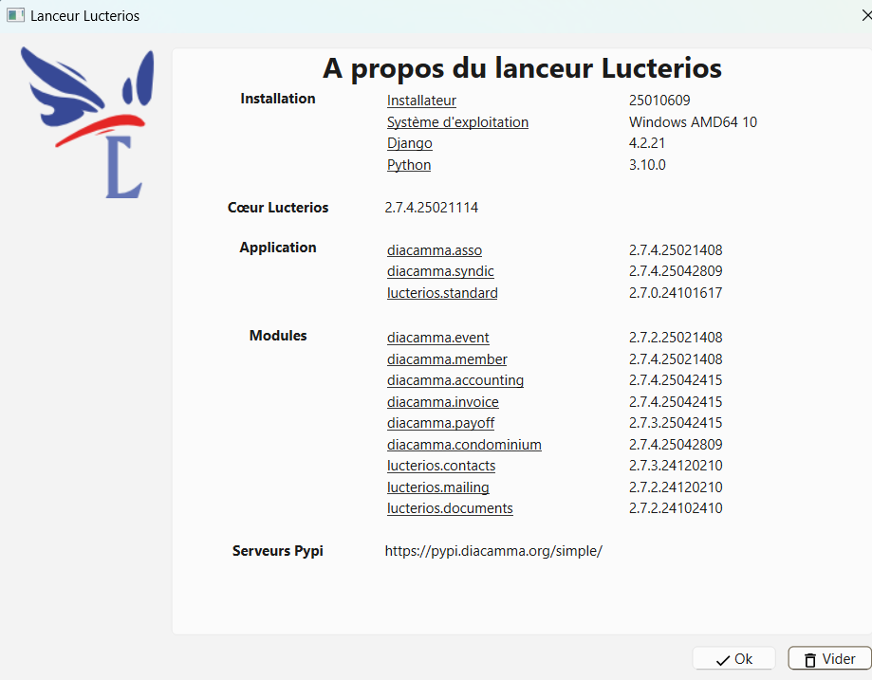Click the diacamma.invoice version 2.7.4.25042415
Screen dimensions: 872x680
676,402
